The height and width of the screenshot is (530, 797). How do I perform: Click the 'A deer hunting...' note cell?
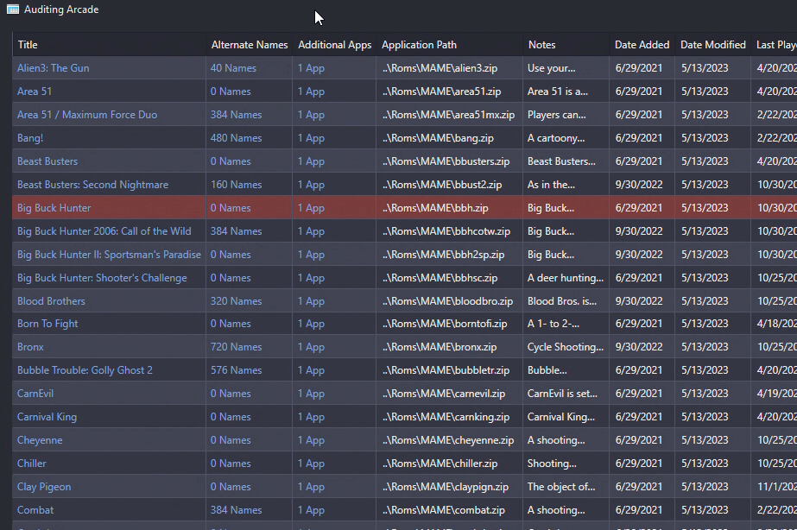tap(566, 278)
